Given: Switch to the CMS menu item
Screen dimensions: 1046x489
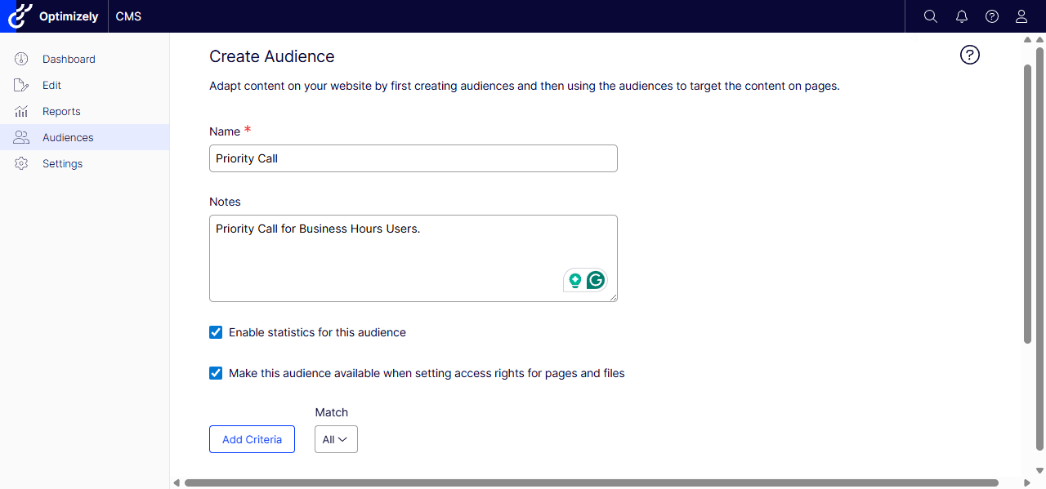Looking at the screenshot, I should (x=127, y=16).
